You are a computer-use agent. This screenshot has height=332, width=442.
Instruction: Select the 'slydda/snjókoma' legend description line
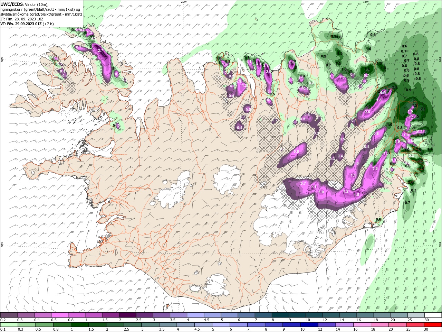pos(41,14)
